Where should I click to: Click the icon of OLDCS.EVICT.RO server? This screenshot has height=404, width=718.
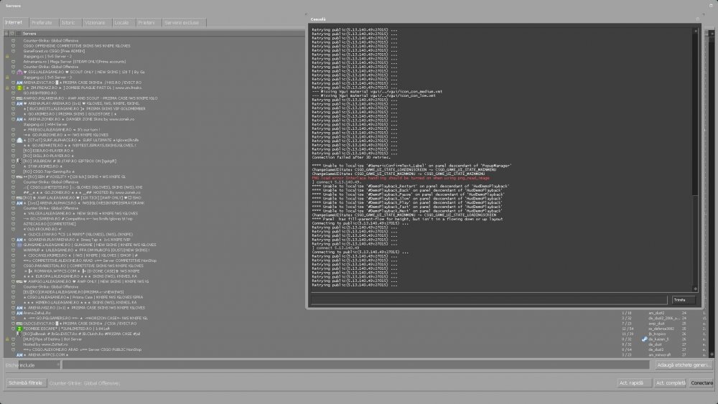19,324
